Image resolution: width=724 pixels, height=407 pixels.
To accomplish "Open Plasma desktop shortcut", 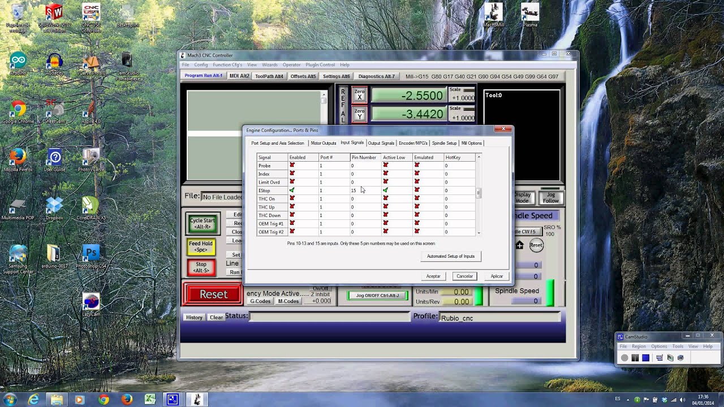I will [x=530, y=15].
